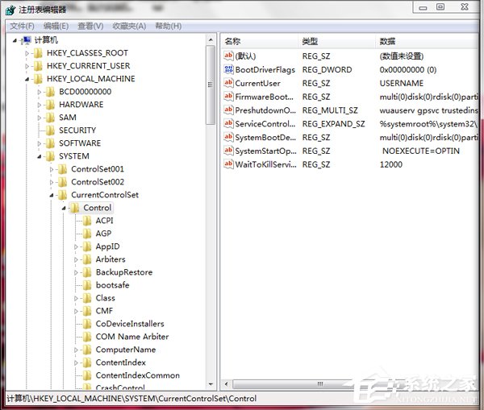The width and height of the screenshot is (484, 410).
Task: Expand the BackupRestore node
Action: [76, 272]
